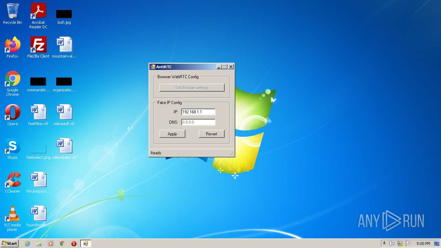This screenshot has height=248, width=441.
Task: Open Firefox desktop shortcut
Action: [12, 48]
